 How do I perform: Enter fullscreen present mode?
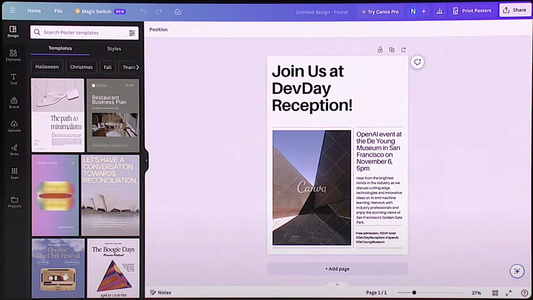tap(509, 293)
